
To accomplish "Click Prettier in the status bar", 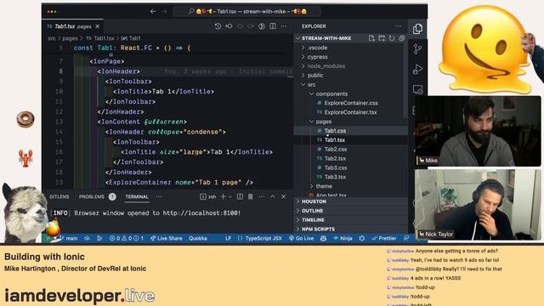I will (x=384, y=238).
